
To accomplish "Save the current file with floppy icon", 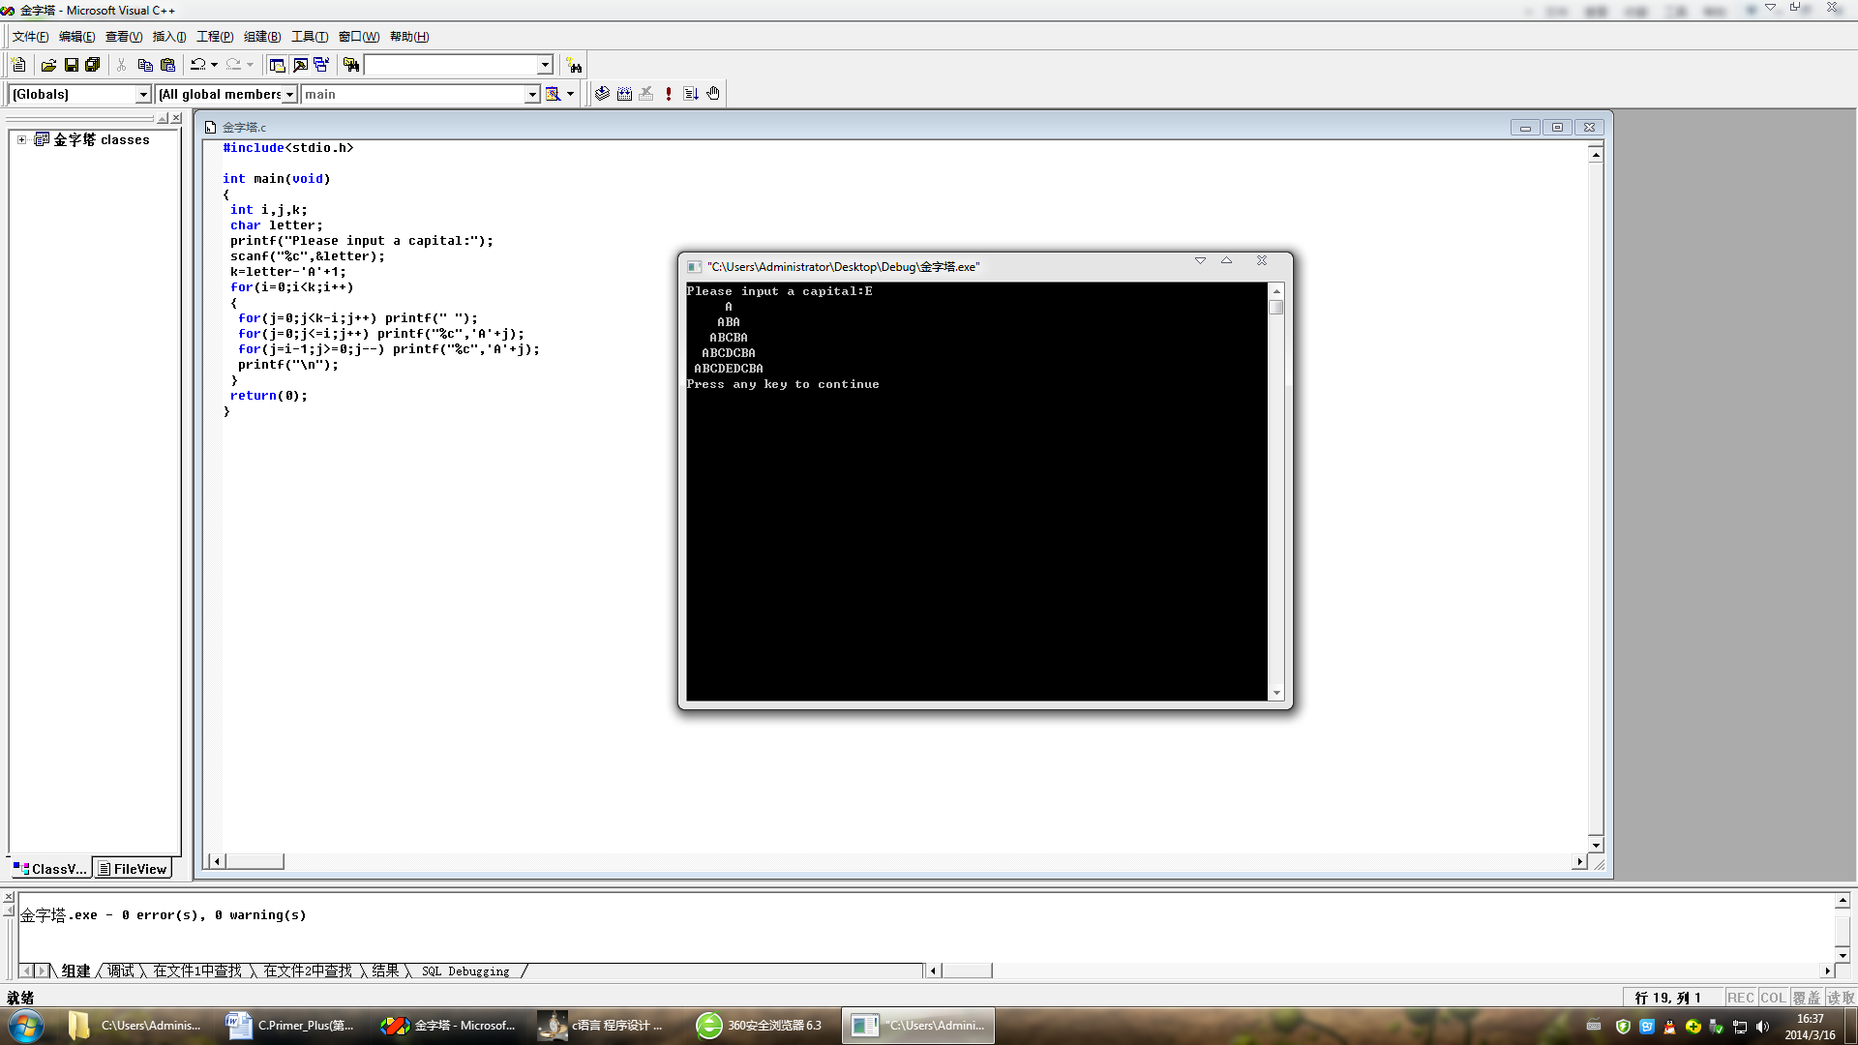I will click(71, 65).
